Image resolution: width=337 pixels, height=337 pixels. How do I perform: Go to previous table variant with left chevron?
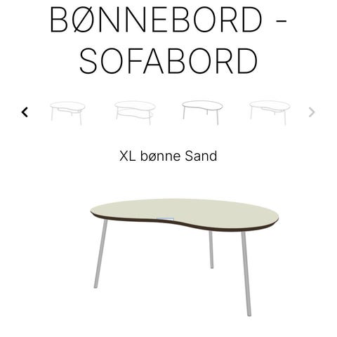coord(25,112)
